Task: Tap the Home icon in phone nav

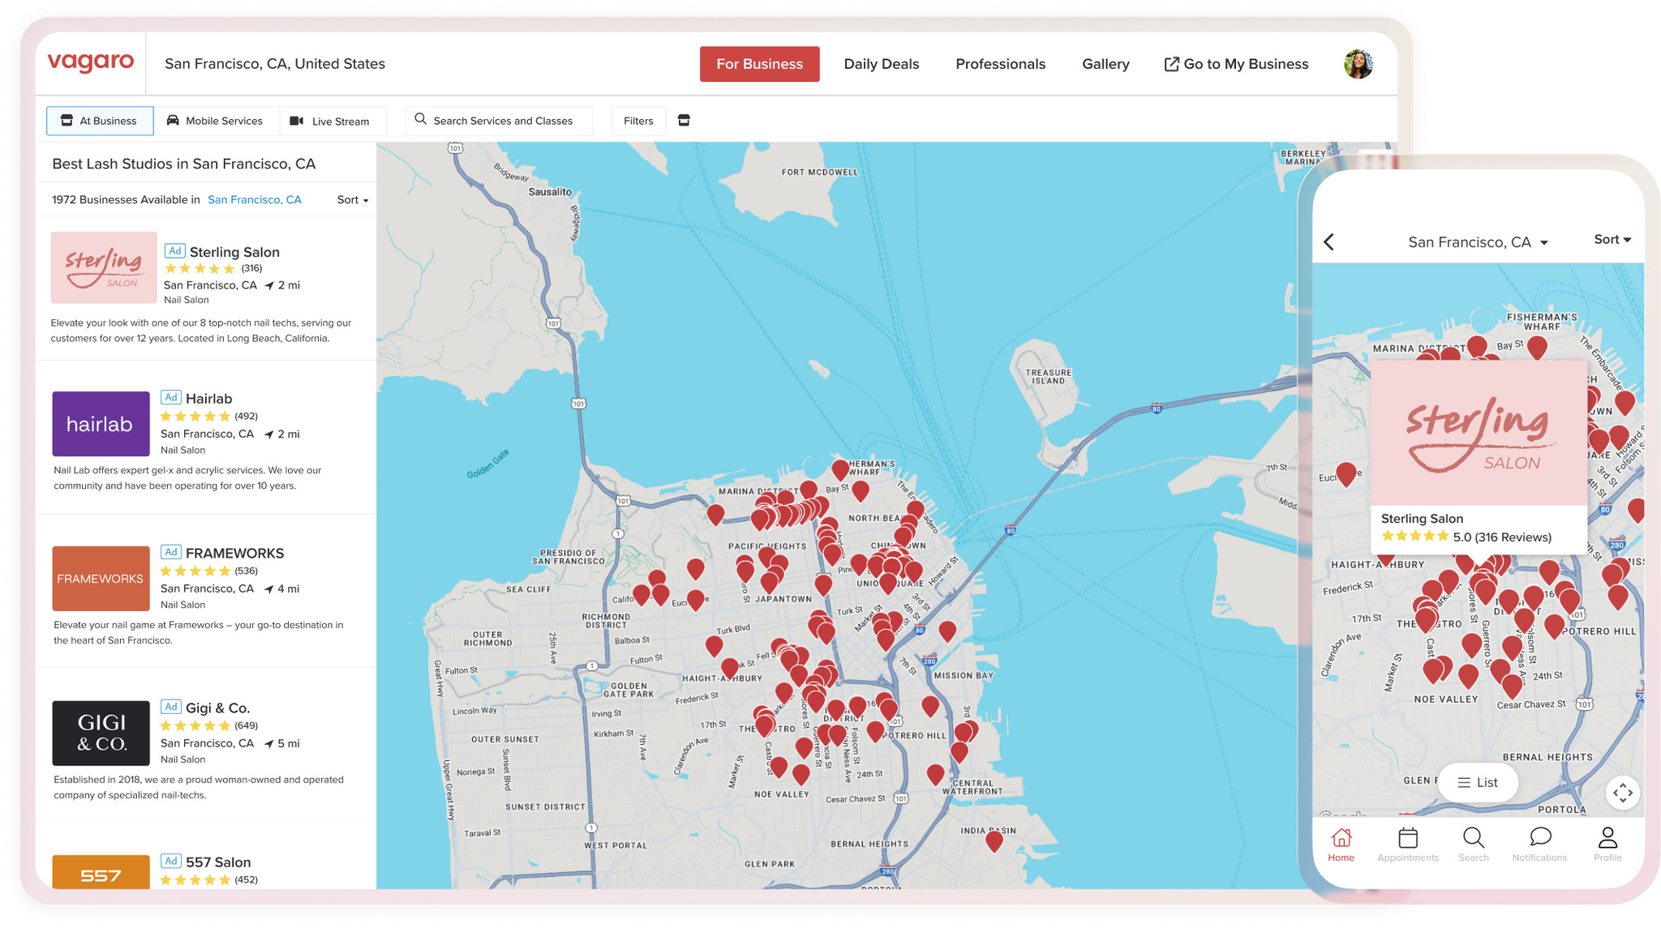Action: [x=1341, y=845]
